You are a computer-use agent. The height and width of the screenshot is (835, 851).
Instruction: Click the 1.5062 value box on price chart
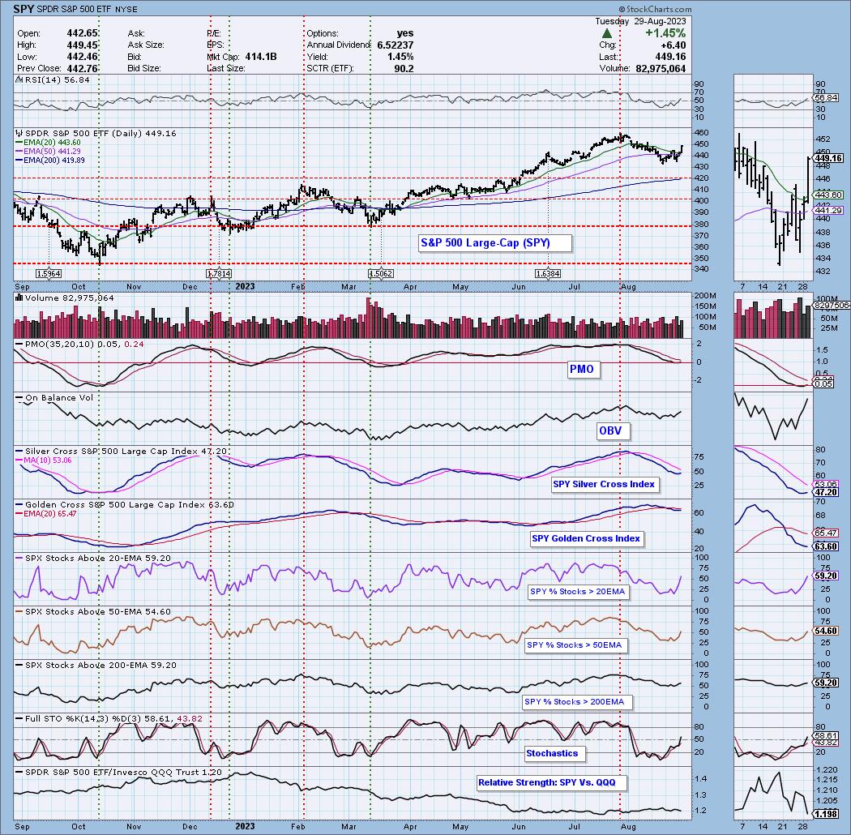click(380, 274)
